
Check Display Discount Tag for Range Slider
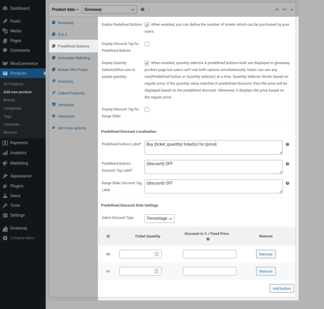tap(147, 110)
